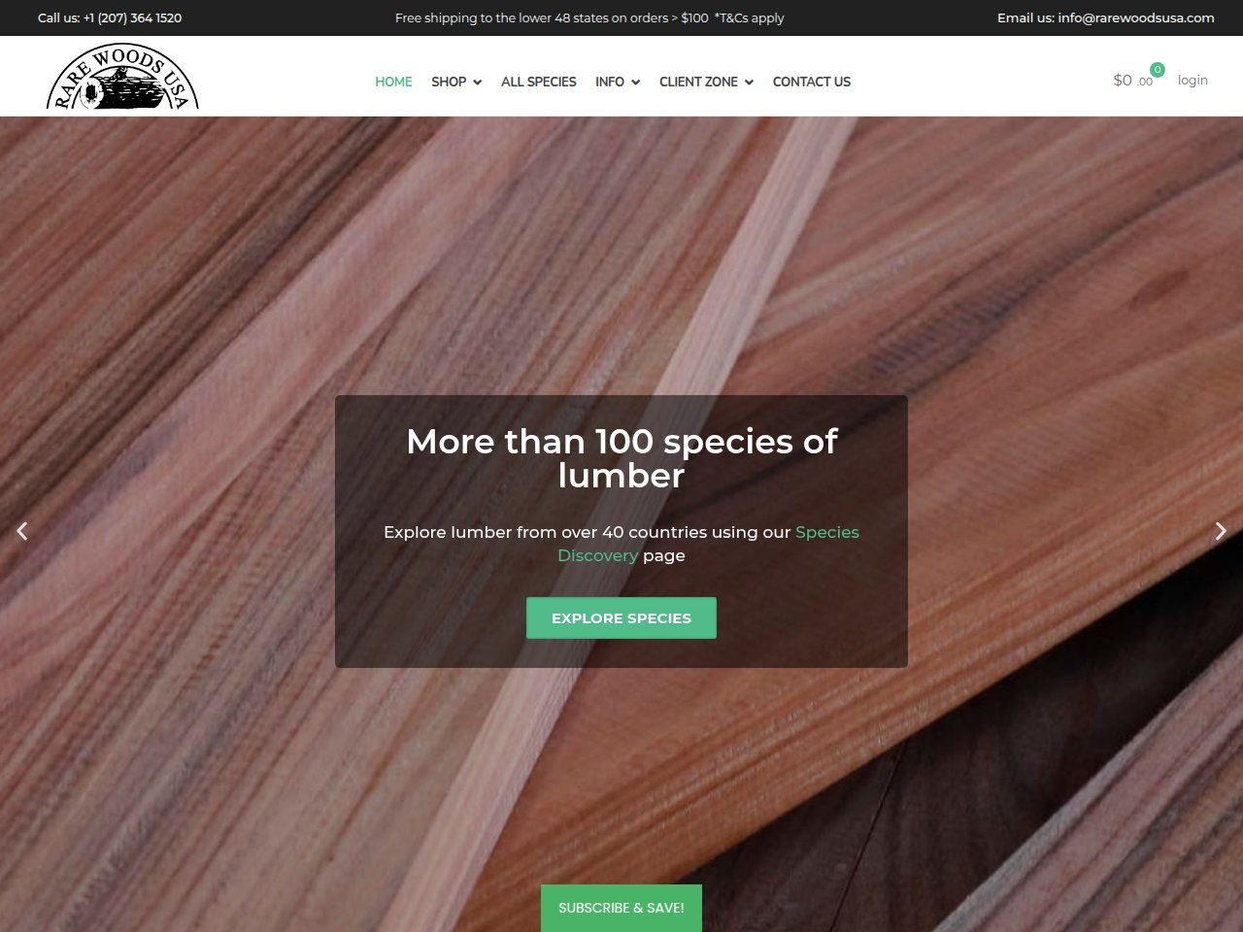Expand the Client Zone dropdown chevron
Image resolution: width=1243 pixels, height=932 pixels.
pos(749,83)
